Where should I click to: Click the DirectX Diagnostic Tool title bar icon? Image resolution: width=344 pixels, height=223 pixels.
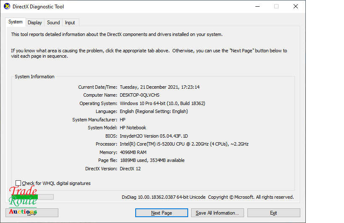click(x=7, y=7)
